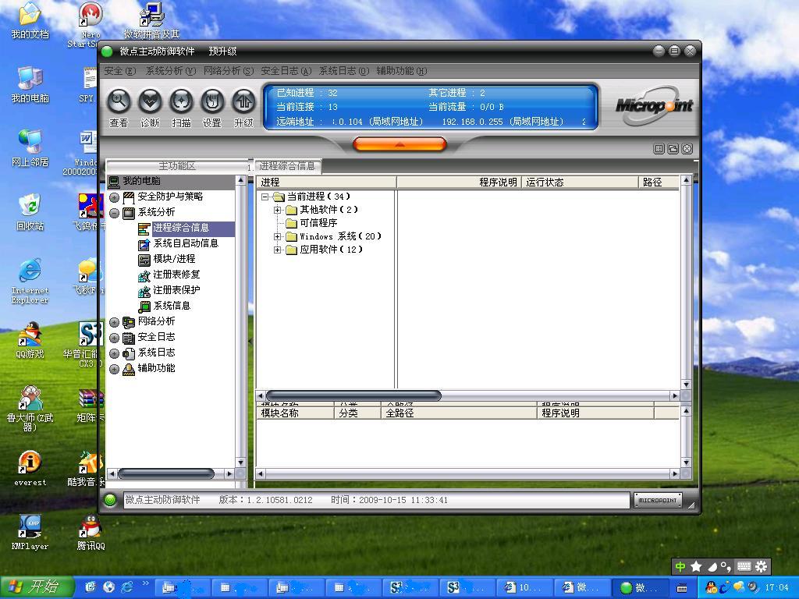Viewport: 799px width, 599px height.
Task: Expand the 其他软件 (2) folder
Action: (x=277, y=210)
